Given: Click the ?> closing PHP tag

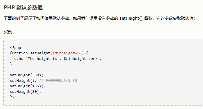Looking at the screenshot, I should pyautogui.click(x=12, y=97).
